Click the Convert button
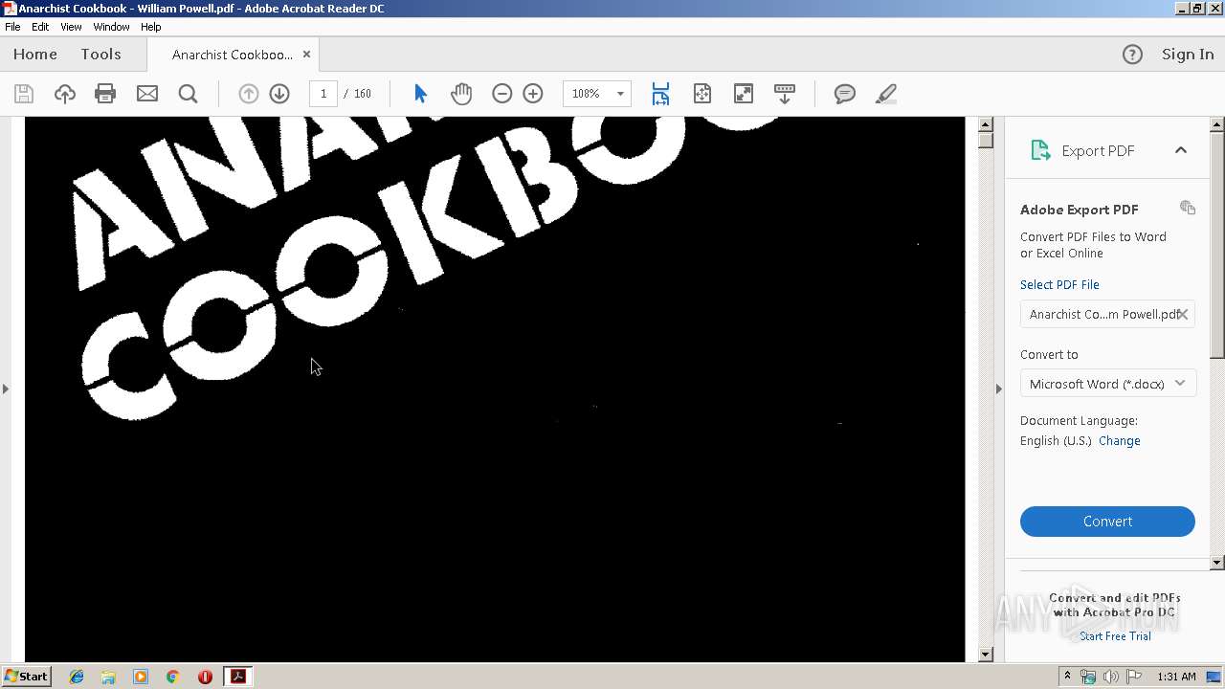This screenshot has height=689, width=1225. (1107, 522)
